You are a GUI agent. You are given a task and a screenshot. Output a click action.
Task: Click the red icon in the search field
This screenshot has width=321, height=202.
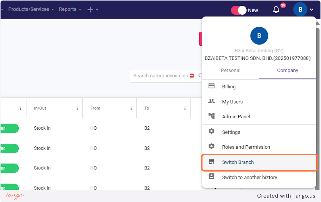(x=192, y=76)
